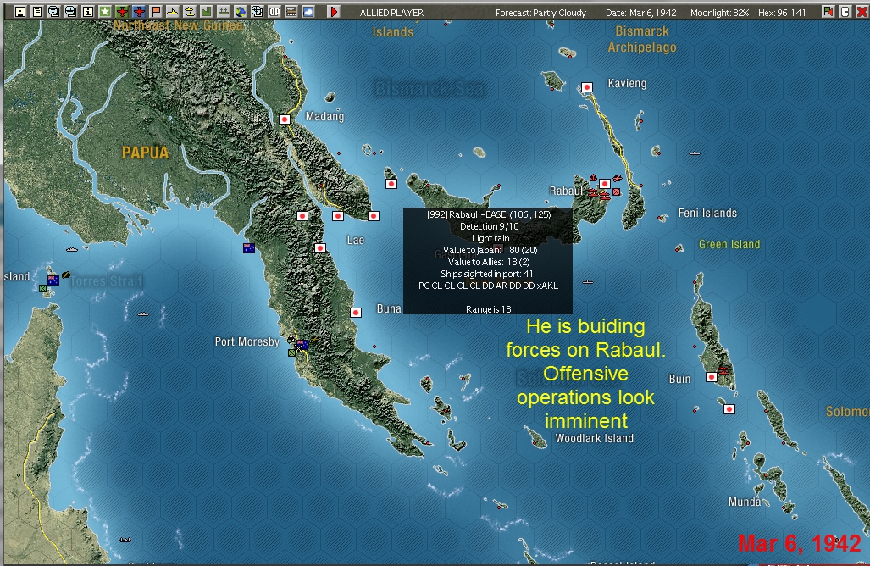Image resolution: width=870 pixels, height=566 pixels.
Task: Click the green star toolbar icon
Action: 105,12
